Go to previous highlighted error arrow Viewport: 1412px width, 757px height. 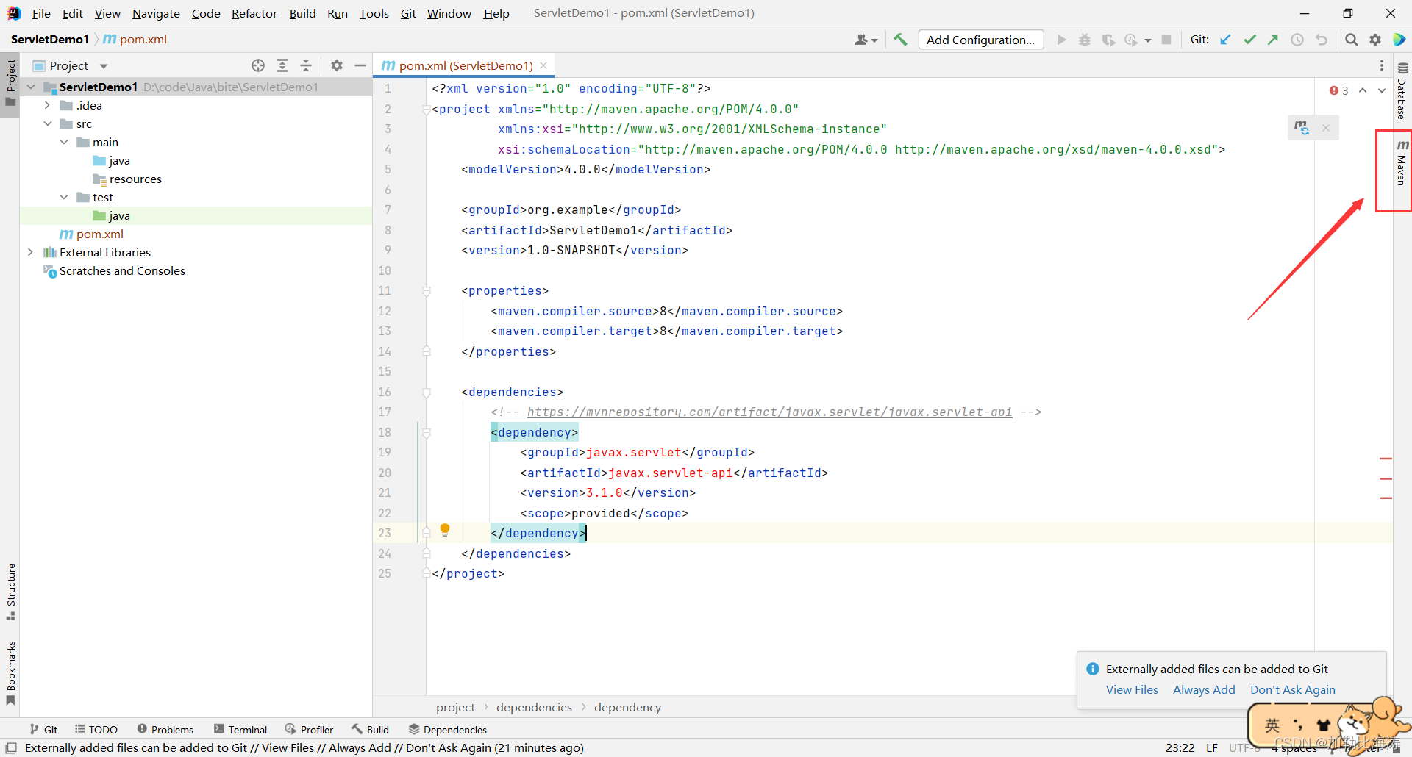1363,90
